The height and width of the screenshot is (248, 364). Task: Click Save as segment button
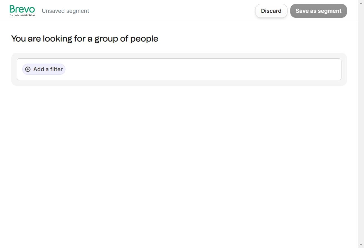coord(318,11)
